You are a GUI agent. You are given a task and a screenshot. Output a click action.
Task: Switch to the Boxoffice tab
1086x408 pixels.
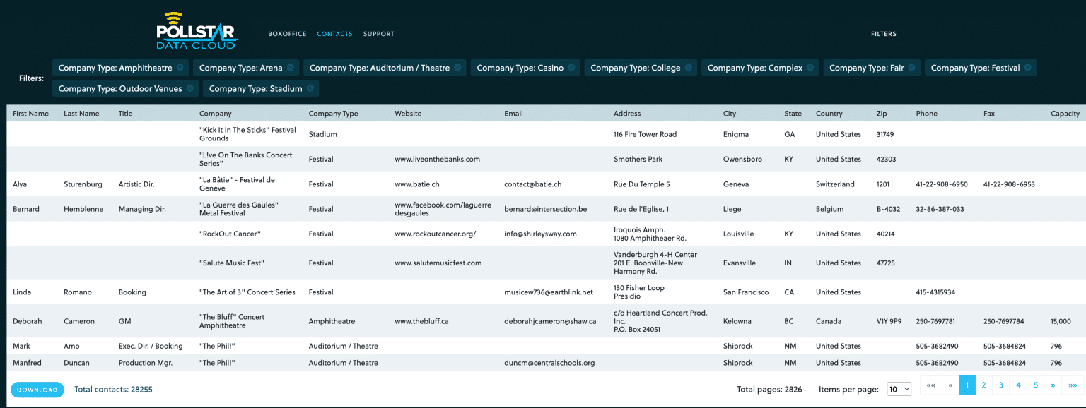(x=287, y=33)
